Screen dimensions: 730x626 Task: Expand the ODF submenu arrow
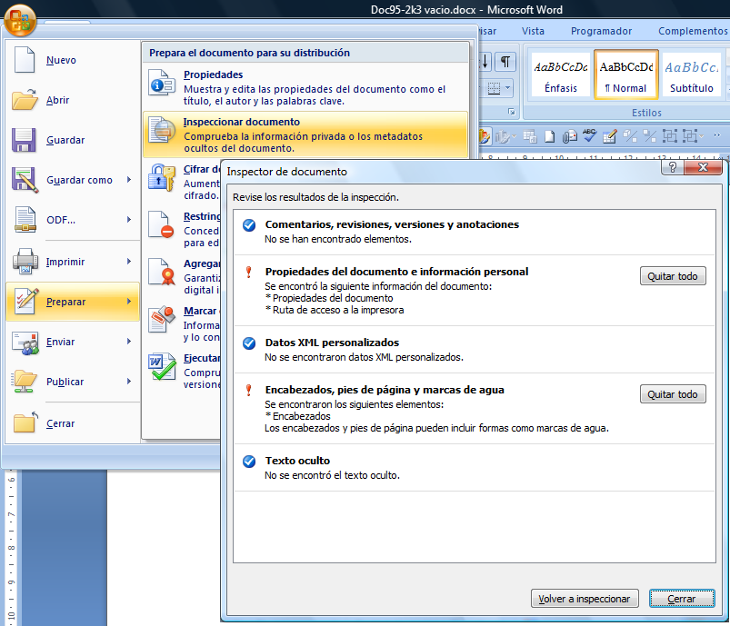coord(129,219)
